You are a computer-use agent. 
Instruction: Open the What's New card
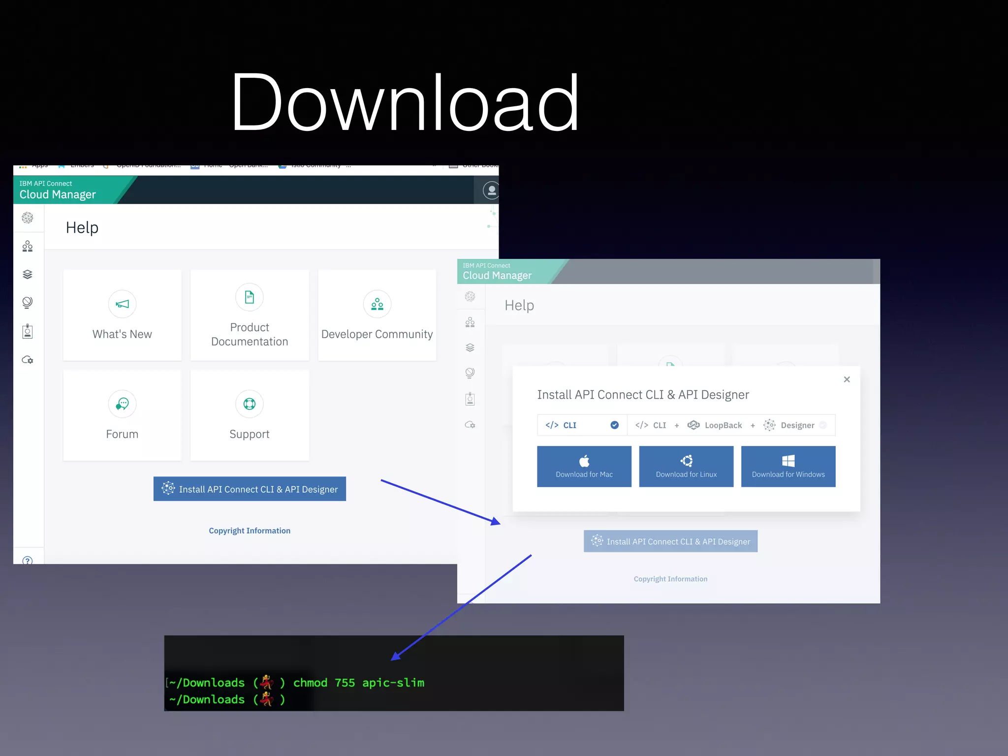pyautogui.click(x=122, y=315)
